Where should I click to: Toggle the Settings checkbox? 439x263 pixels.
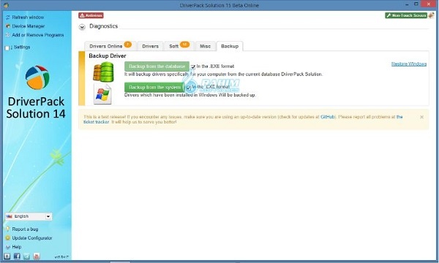tap(7, 47)
